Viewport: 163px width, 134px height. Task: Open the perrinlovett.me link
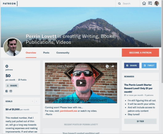click(68, 111)
